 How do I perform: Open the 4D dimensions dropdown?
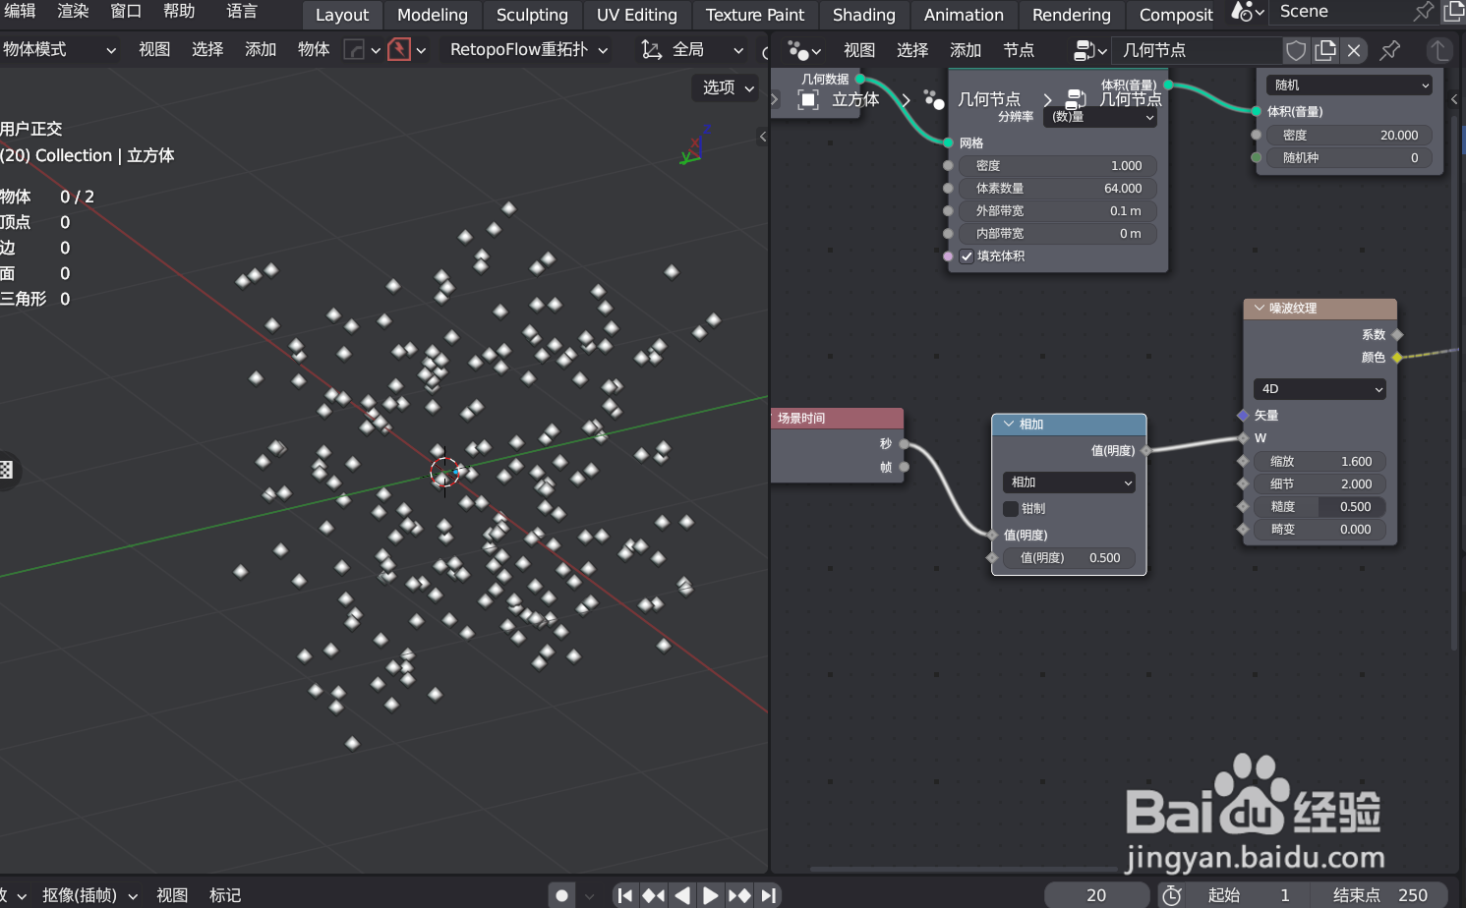tap(1319, 389)
